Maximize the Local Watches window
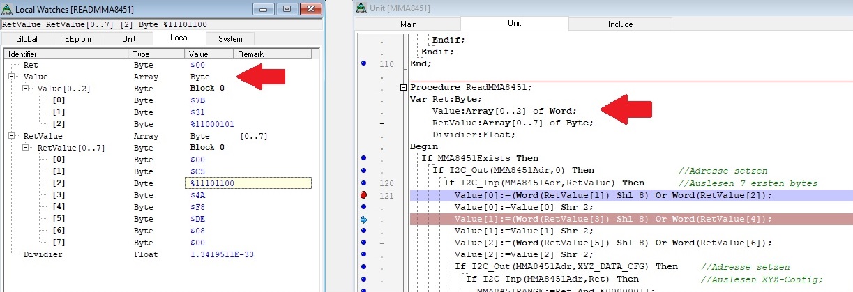The height and width of the screenshot is (292, 853). (287, 8)
